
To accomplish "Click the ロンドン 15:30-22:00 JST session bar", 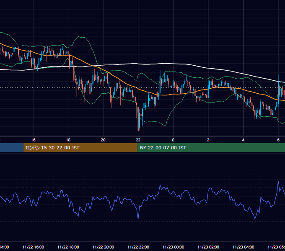I will click(80, 148).
